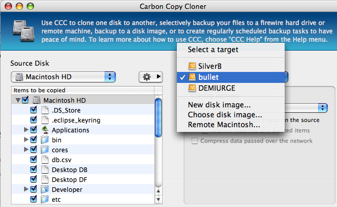The height and width of the screenshot is (207, 337).
Task: Select the .eclipse_keyring row label
Action: click(76, 120)
